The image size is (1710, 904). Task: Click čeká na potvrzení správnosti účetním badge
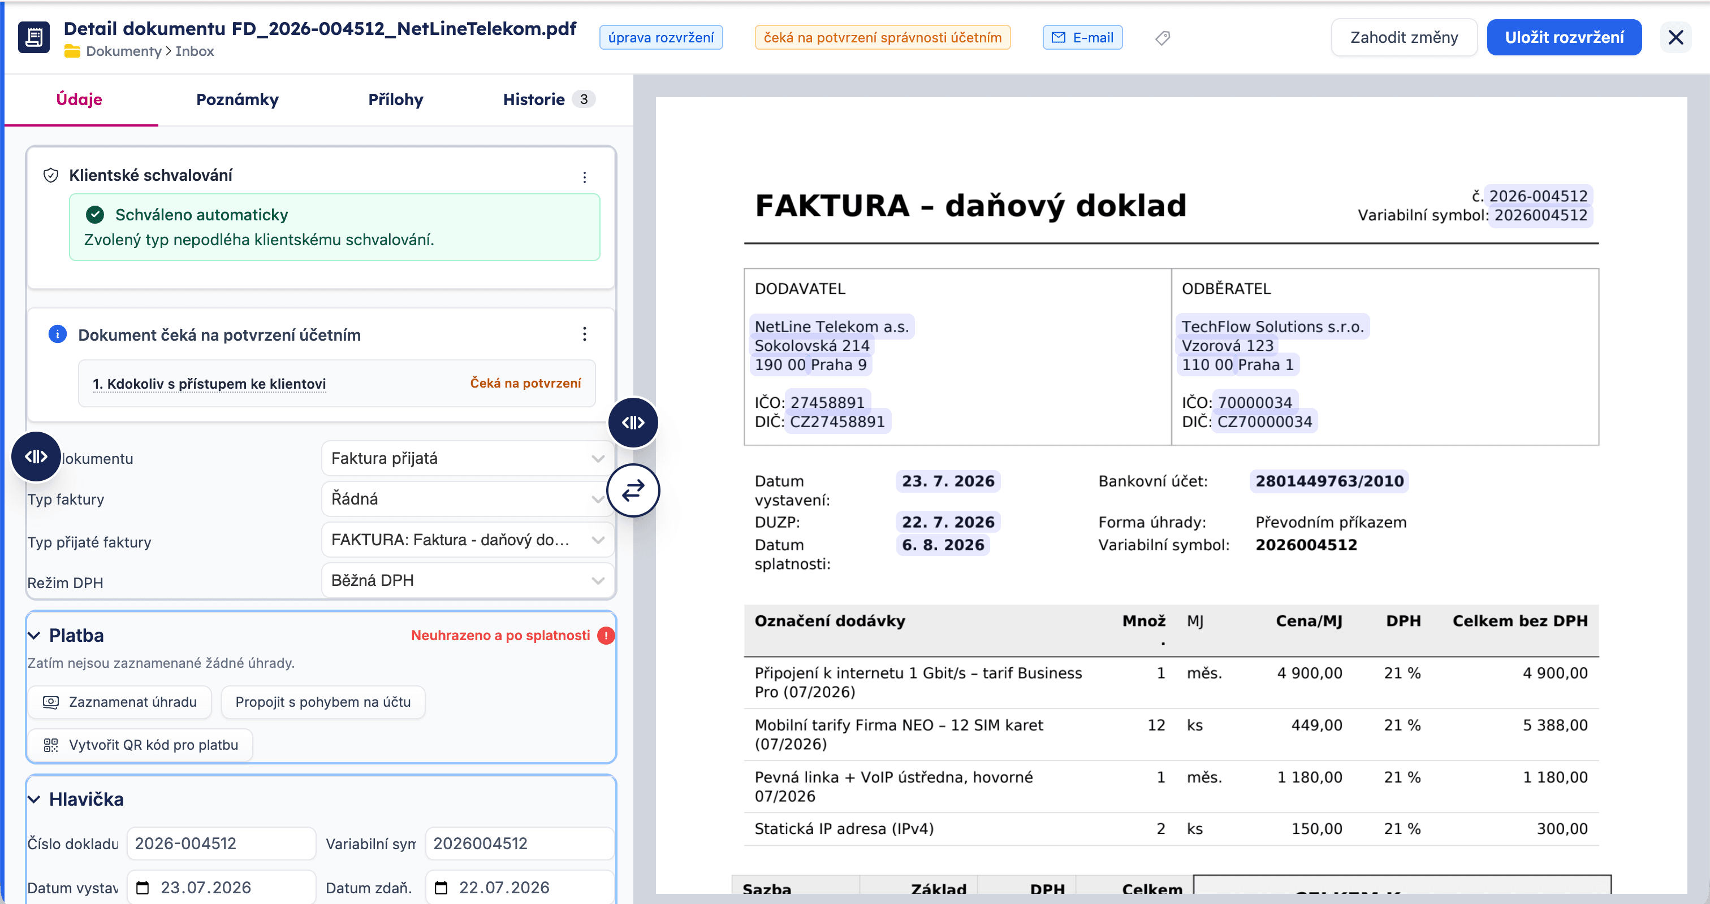(x=882, y=38)
